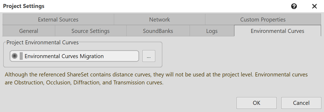
Task: Close the Project Settings dialog
Action: (314, 6)
